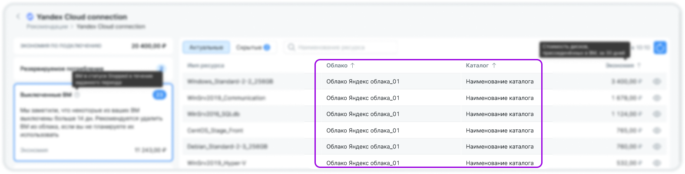Sort table by Имя ресурса column header
Image resolution: width=685 pixels, height=174 pixels.
pyautogui.click(x=205, y=66)
